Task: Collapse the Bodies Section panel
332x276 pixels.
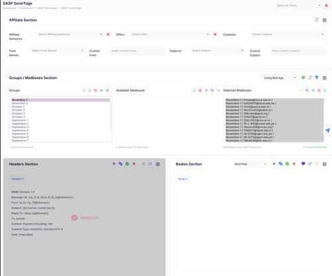Action: pyautogui.click(x=325, y=164)
